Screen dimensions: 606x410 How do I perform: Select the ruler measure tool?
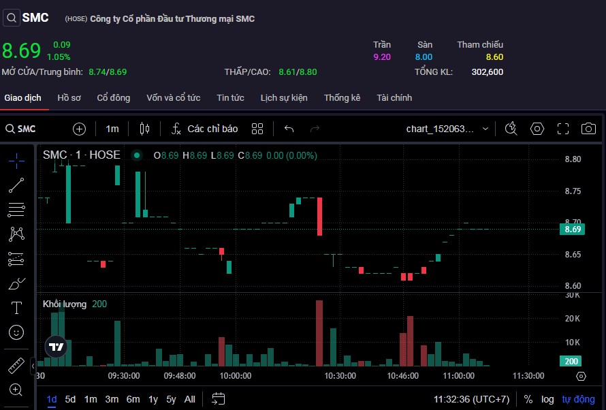(16, 366)
